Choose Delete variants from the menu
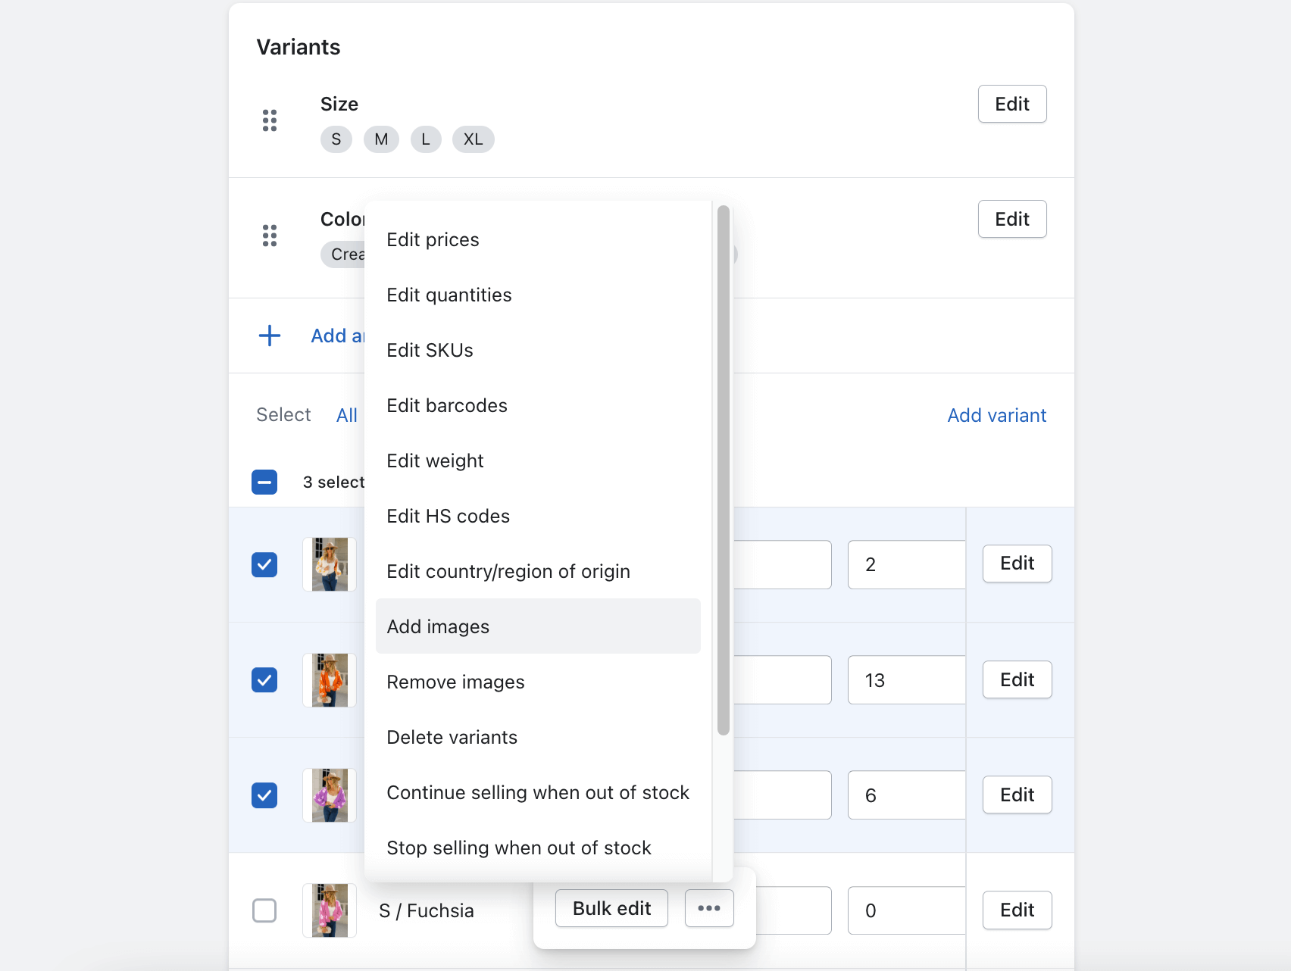 tap(538, 737)
